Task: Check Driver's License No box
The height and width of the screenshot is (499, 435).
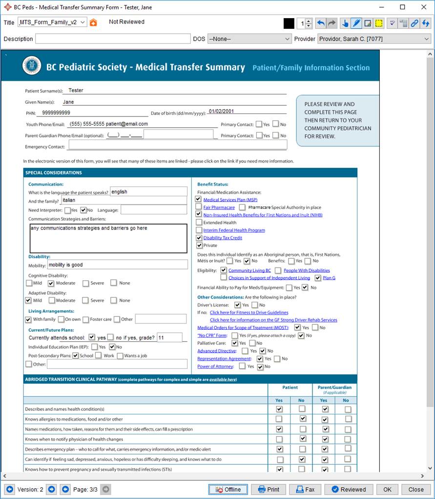Action: click(254, 305)
